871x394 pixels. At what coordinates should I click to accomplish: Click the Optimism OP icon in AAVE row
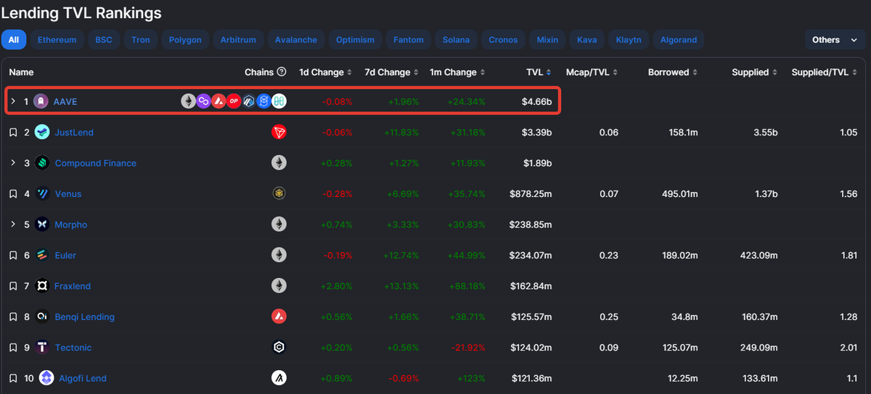pos(234,101)
